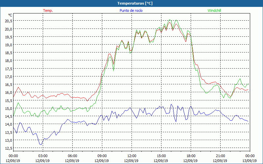
Task: Select the blue Punto de rocío legend label
Action: 131,10
